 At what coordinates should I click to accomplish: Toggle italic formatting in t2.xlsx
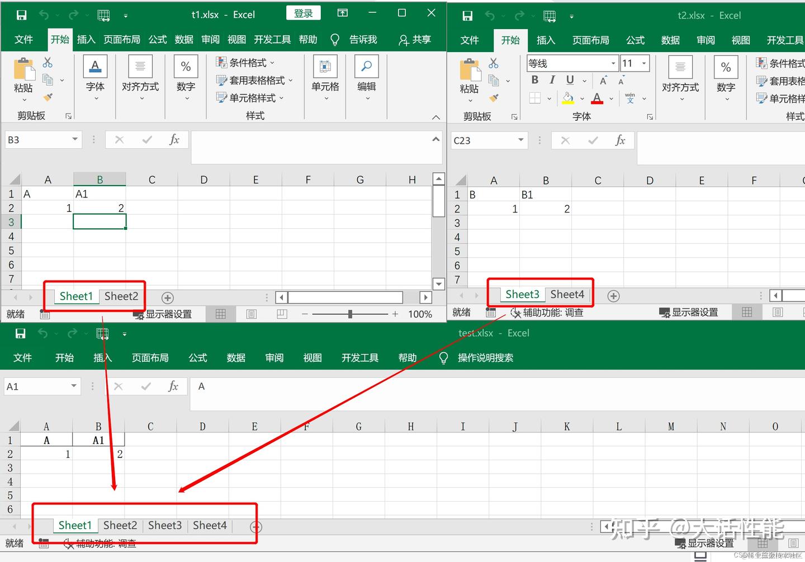pos(552,80)
